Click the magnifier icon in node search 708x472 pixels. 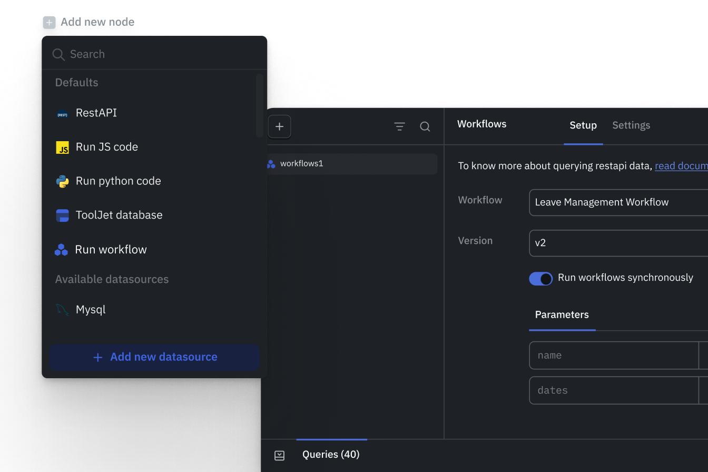58,54
